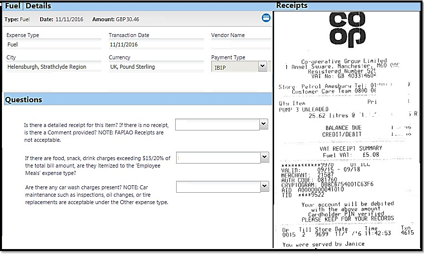Click the Expense Type field containing Fuel
The width and height of the screenshot is (424, 254).
click(53, 44)
